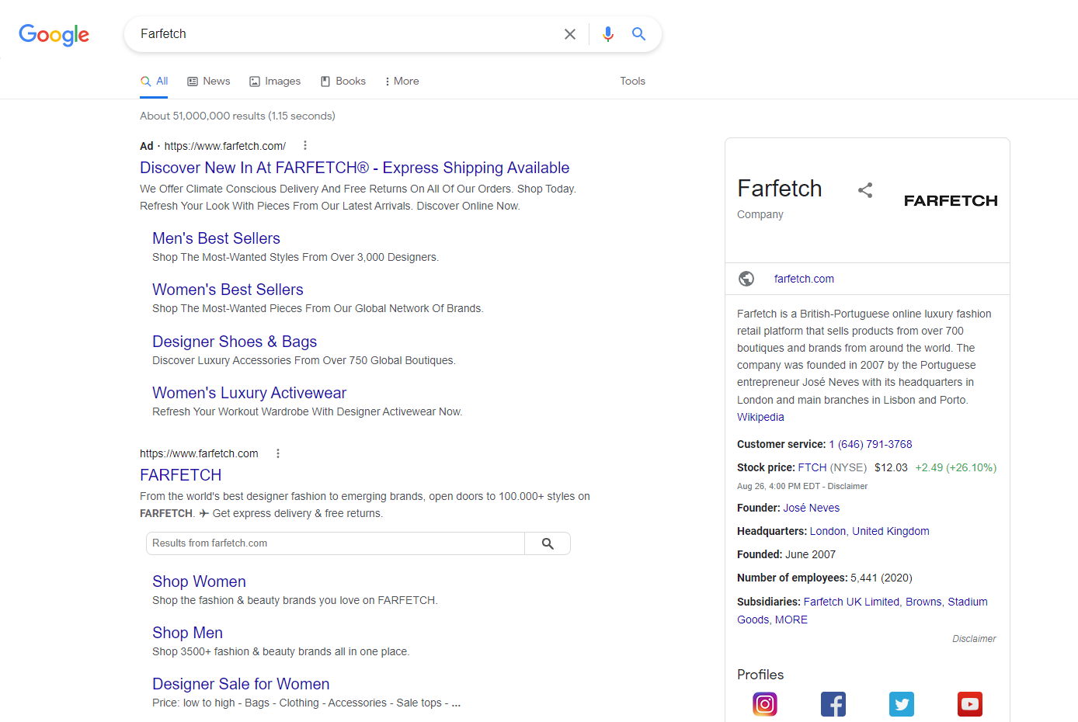Open Farfetch's Twitter profile
The height and width of the screenshot is (722, 1078).
(901, 703)
